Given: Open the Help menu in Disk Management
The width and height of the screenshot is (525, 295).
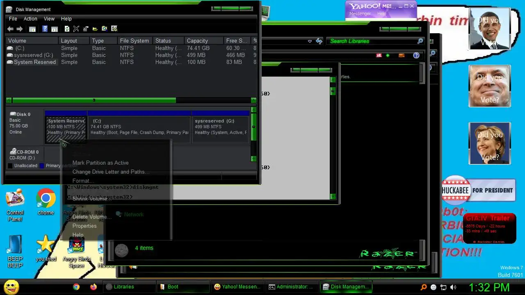Looking at the screenshot, I should (66, 19).
